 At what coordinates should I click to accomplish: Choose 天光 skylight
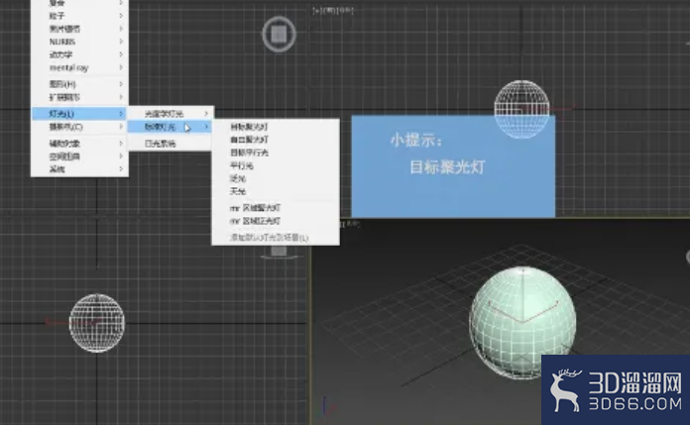[x=276, y=191]
